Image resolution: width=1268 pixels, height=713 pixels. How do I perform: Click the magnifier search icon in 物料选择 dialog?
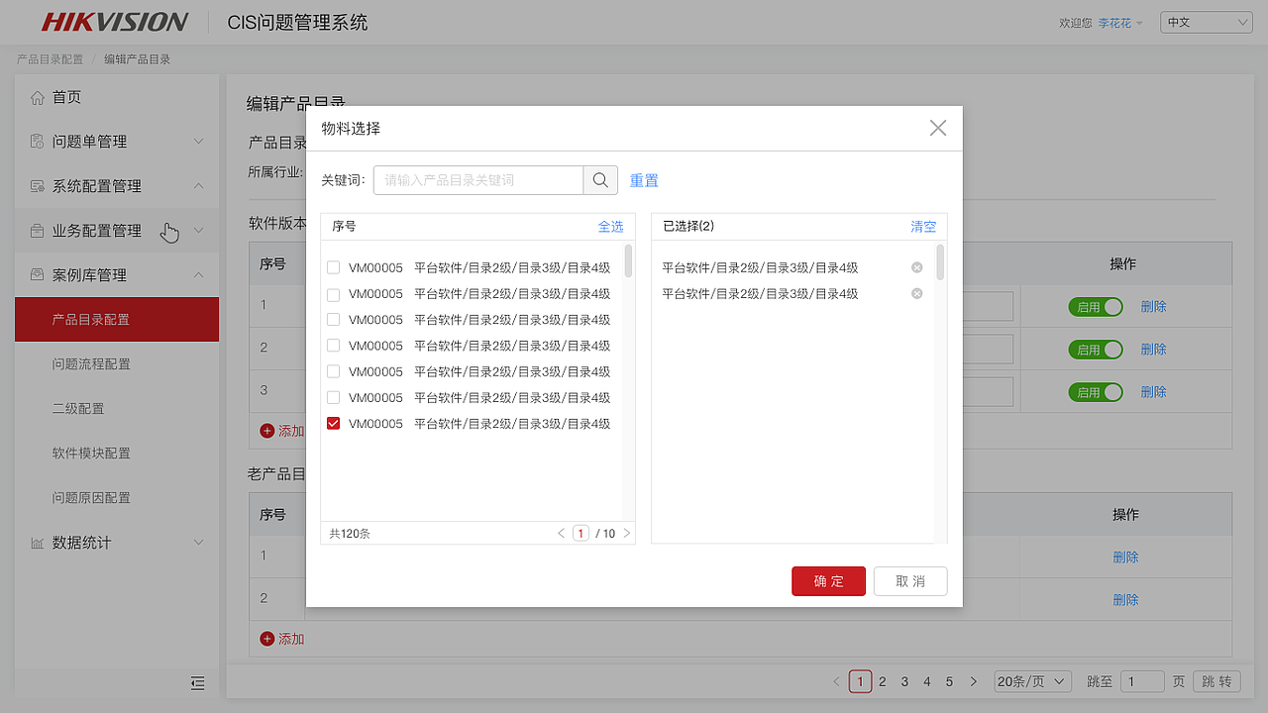pos(600,180)
